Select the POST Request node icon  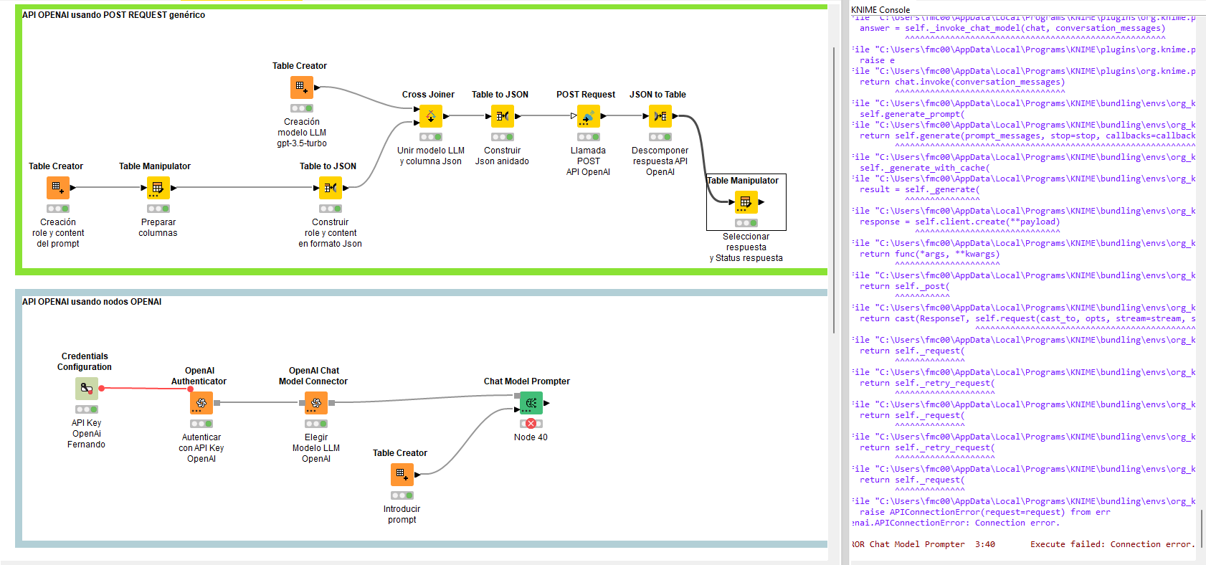tap(589, 116)
